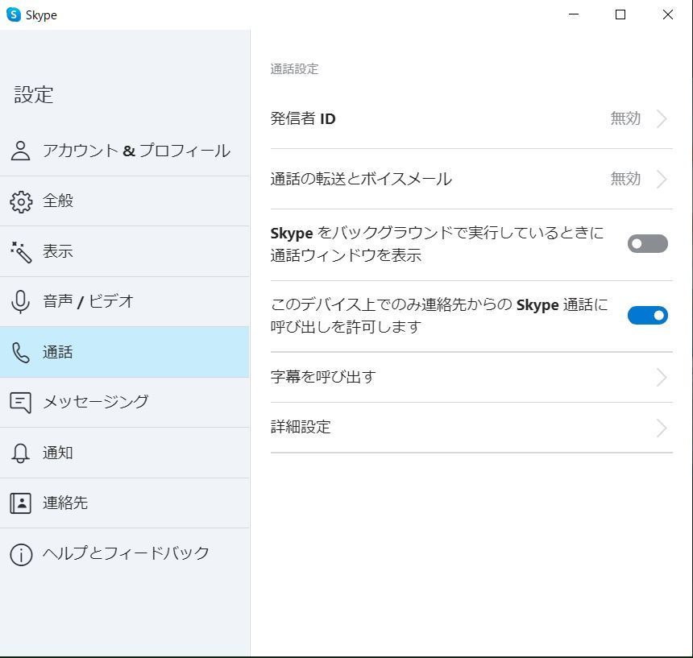Viewport: 693px width, 658px height.
Task: Click the 発信者 ID label text
Action: point(303,119)
